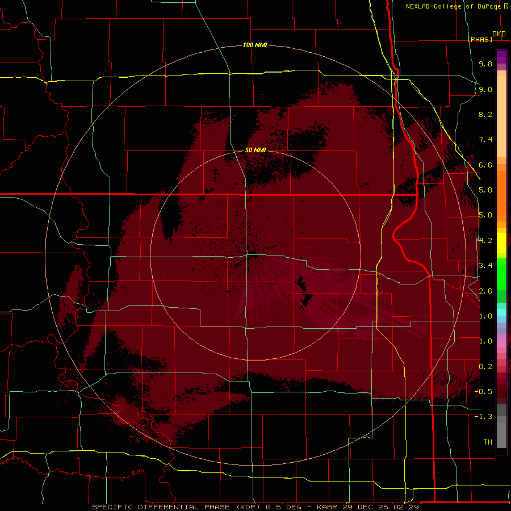Select the -1.3 scale value
The height and width of the screenshot is (511, 511).
[x=483, y=417]
